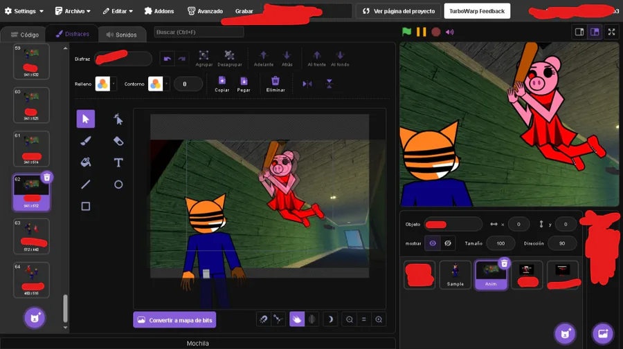The width and height of the screenshot is (623, 349).
Task: Select the Text tool
Action: point(118,162)
